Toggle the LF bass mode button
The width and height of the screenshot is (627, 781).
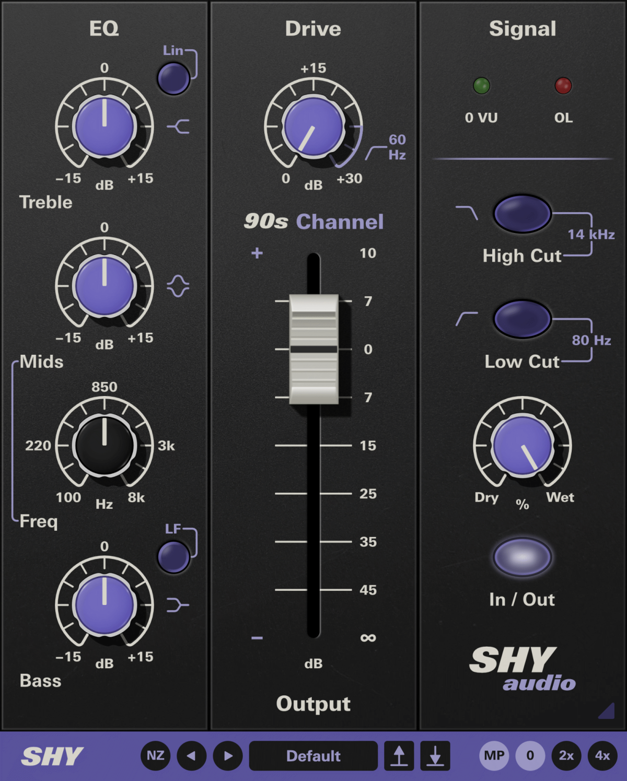(173, 557)
